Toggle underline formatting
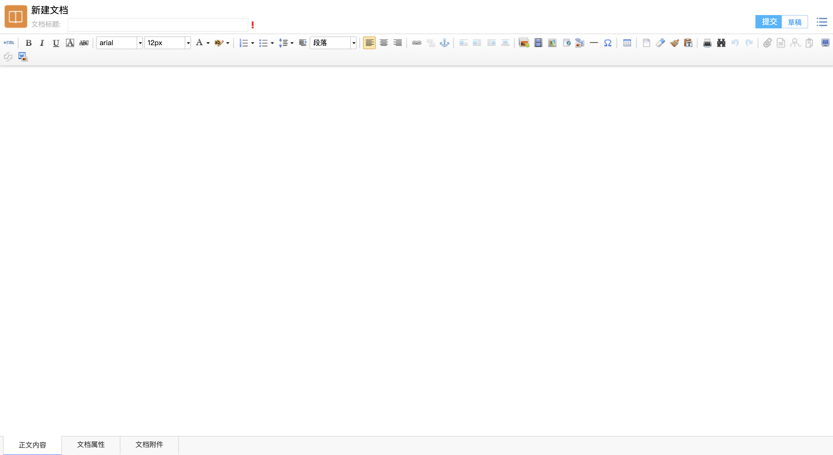This screenshot has width=833, height=455. pos(56,43)
